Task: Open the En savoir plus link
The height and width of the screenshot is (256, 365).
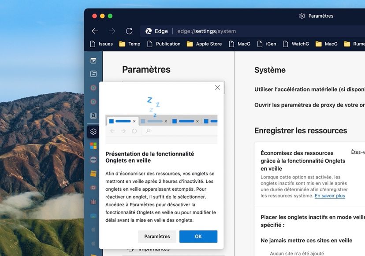Action: click(329, 197)
